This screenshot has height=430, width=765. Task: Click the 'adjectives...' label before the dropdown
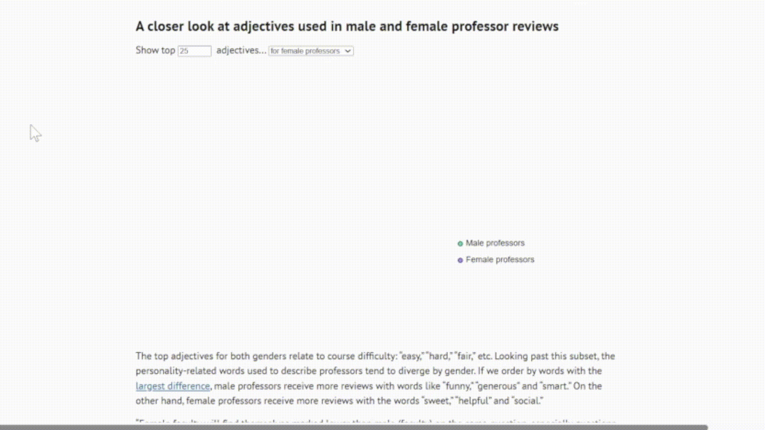pyautogui.click(x=241, y=50)
